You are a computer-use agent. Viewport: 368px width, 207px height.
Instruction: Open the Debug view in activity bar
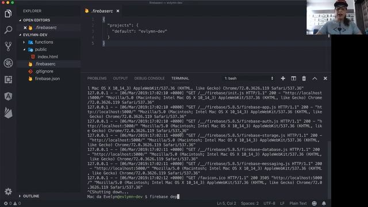(8, 63)
